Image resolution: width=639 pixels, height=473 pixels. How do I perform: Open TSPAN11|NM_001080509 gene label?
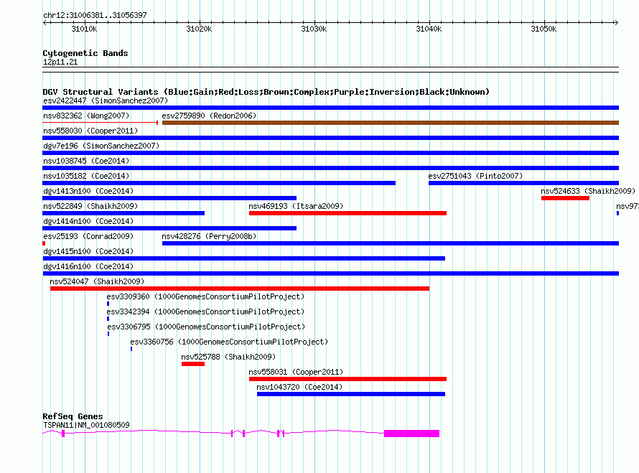point(86,425)
